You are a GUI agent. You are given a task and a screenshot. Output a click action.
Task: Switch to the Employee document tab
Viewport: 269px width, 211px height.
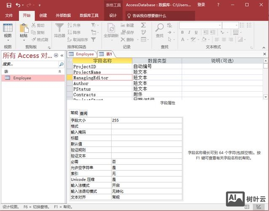[x=82, y=54]
